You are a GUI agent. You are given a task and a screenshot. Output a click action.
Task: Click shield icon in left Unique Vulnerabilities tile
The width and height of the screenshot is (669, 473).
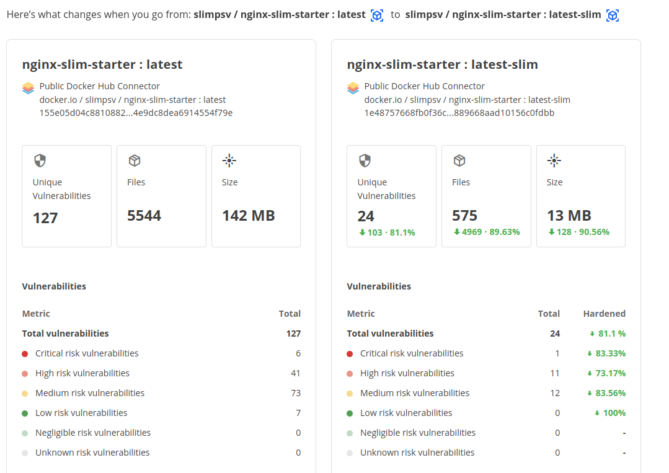tap(40, 161)
